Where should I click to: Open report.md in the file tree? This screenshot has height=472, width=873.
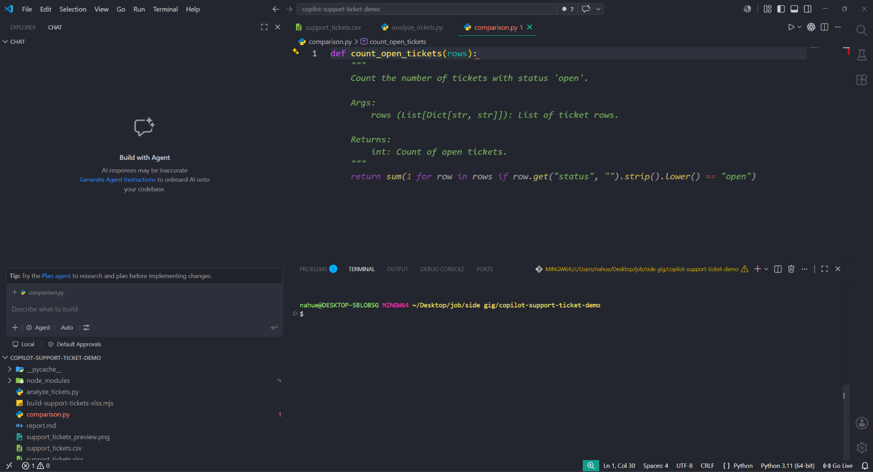tap(41, 426)
